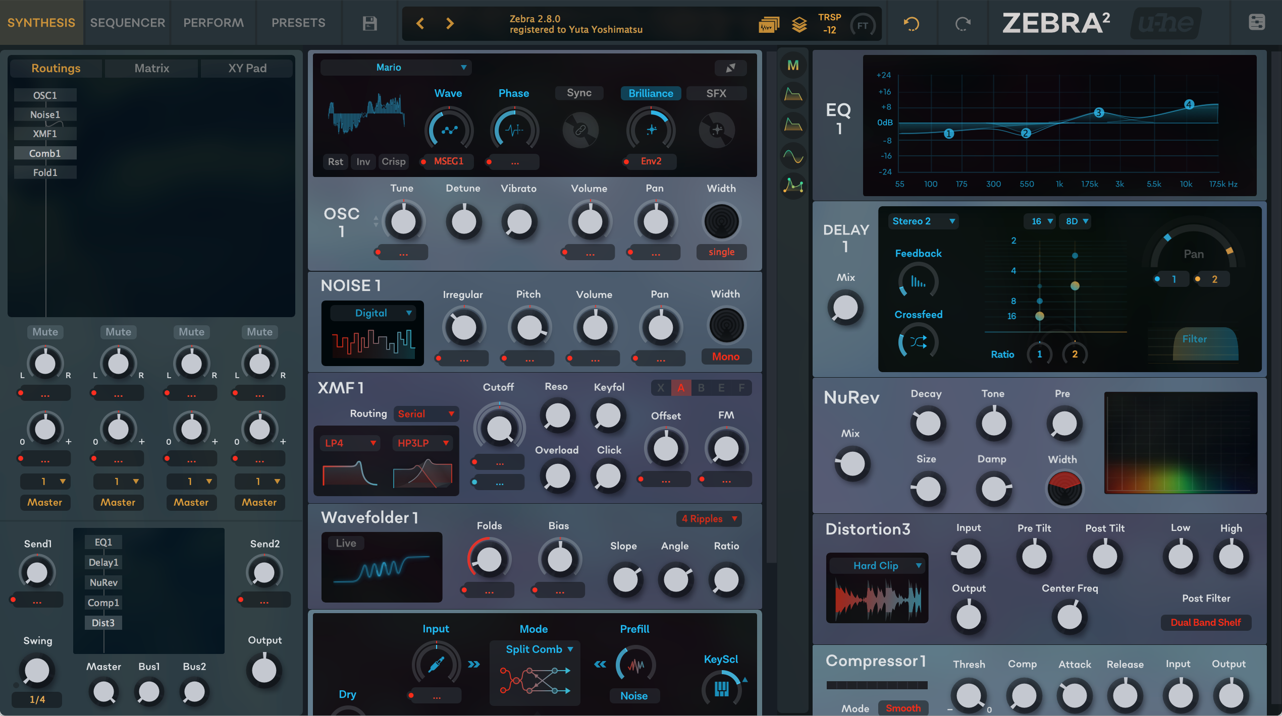Click the KeyScl keyboard knob icon
Image resolution: width=1282 pixels, height=716 pixels.
722,688
